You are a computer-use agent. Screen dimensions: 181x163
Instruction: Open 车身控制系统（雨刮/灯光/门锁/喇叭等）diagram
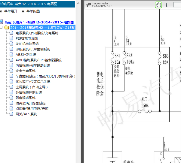(45, 76)
